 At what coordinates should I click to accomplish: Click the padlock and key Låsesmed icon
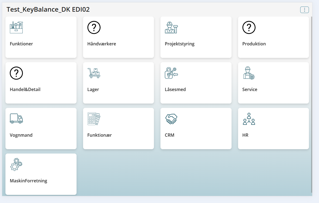pyautogui.click(x=171, y=73)
